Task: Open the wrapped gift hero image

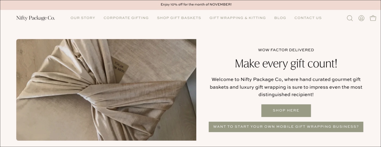Action: 106,90
